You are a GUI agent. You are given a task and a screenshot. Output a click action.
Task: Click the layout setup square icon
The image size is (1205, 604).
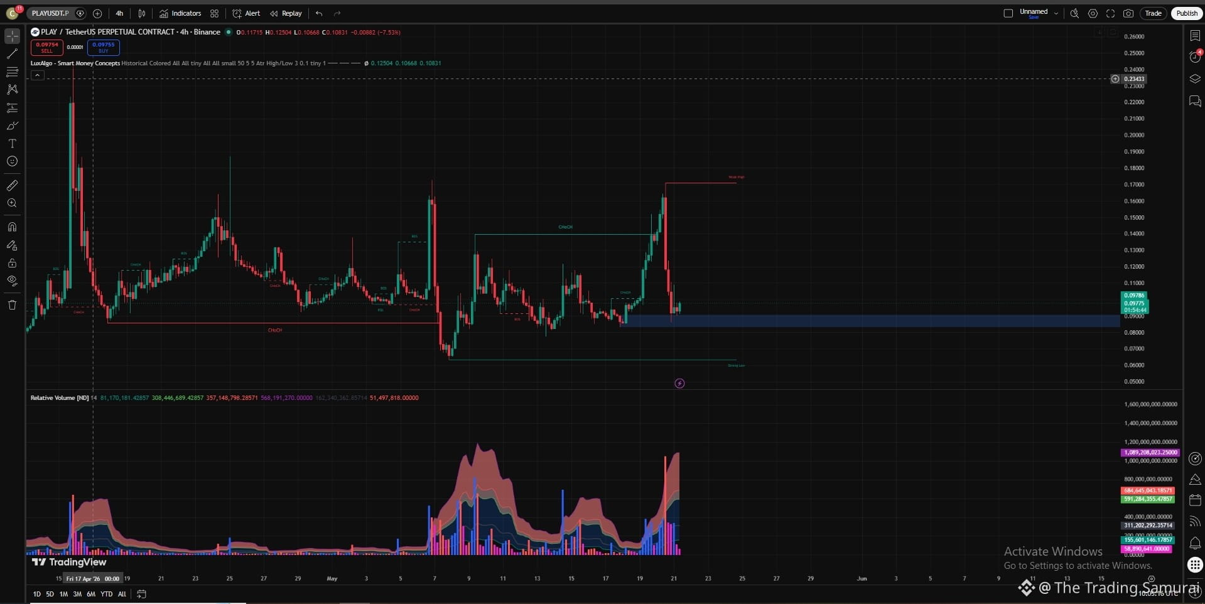pyautogui.click(x=1008, y=13)
